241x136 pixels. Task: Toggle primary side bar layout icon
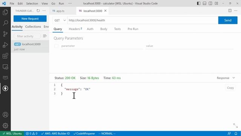pyautogui.click(x=198, y=3)
